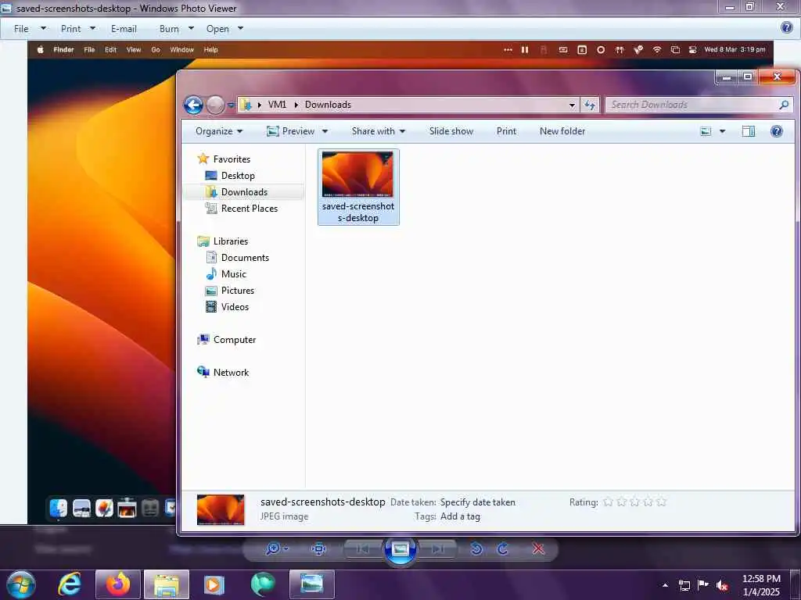Open Desktop under Favorites

[238, 176]
